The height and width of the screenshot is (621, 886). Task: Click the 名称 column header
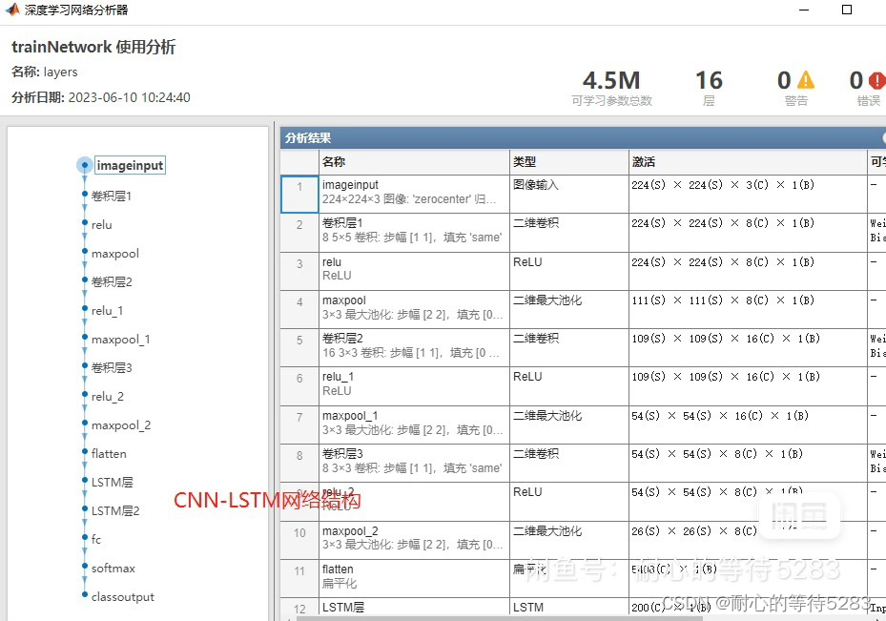[414, 161]
